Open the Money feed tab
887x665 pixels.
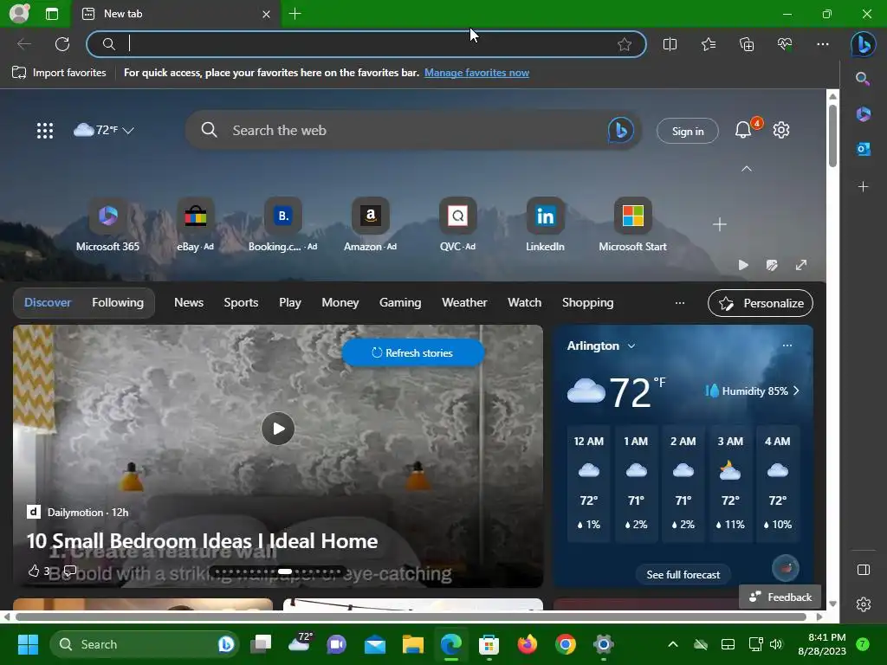340,302
